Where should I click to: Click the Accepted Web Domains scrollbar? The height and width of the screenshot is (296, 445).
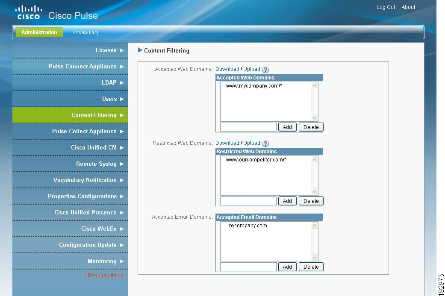click(x=314, y=101)
